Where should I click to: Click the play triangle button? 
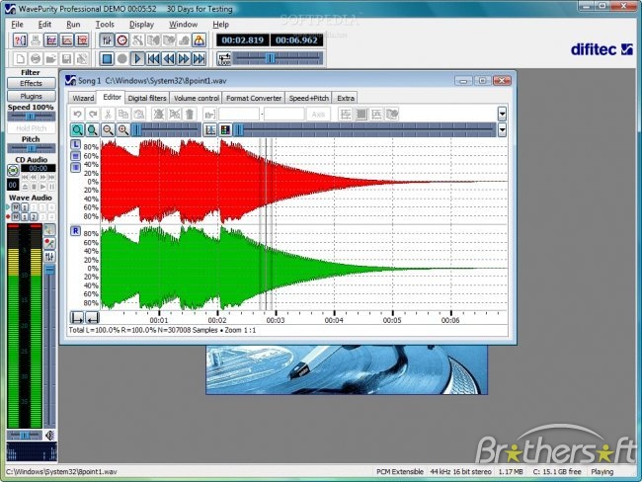[x=137, y=59]
